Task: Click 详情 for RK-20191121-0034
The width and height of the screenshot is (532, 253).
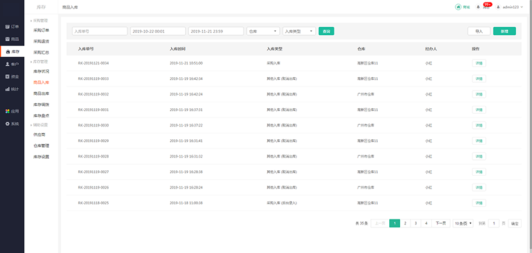Action: 479,63
